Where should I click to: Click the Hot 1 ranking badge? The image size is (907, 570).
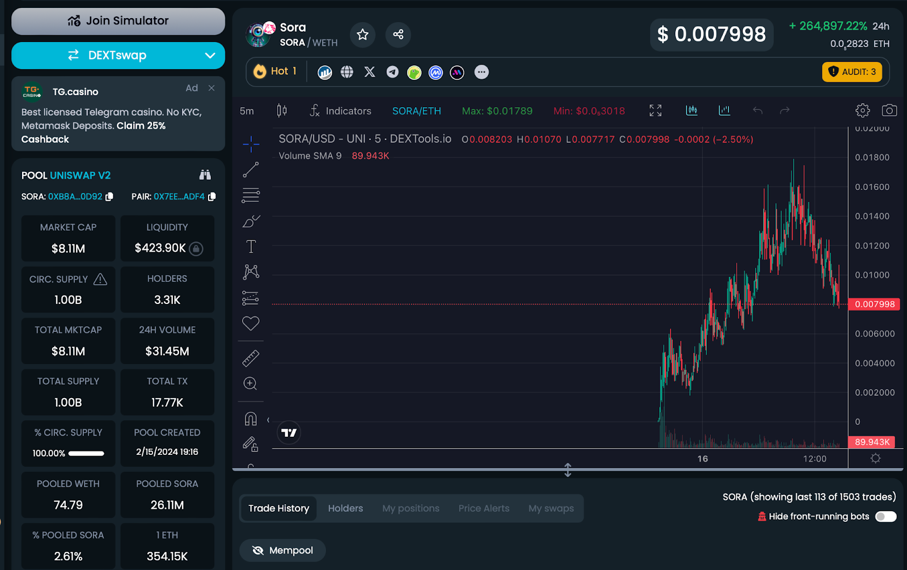pyautogui.click(x=276, y=71)
